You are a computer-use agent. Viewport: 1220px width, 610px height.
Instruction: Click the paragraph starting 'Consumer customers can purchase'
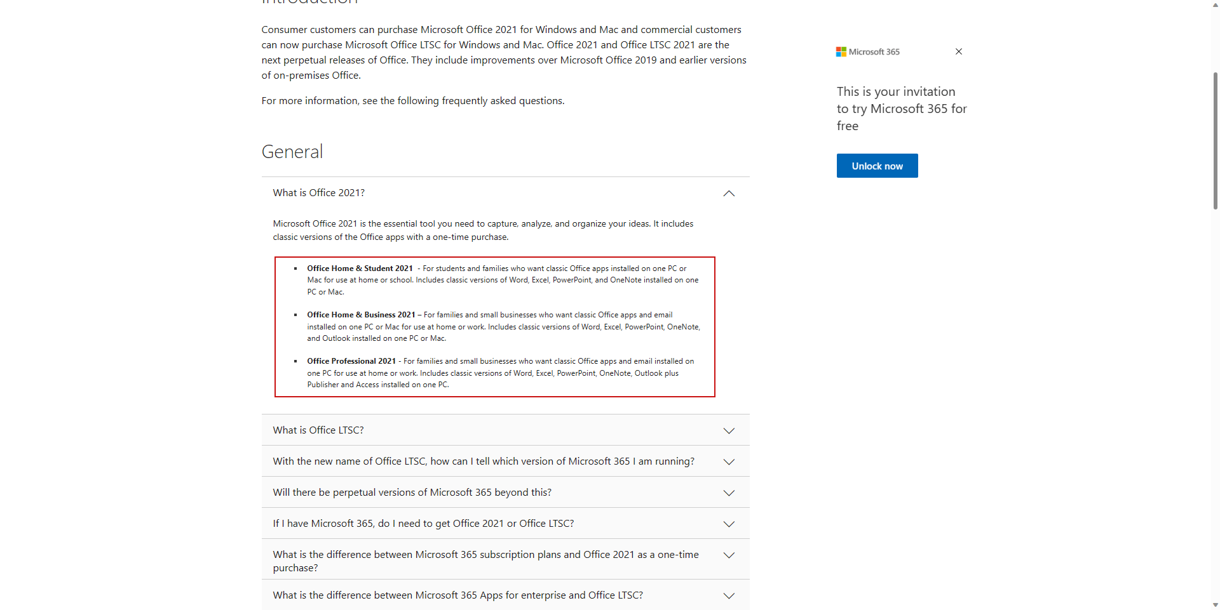click(x=504, y=53)
